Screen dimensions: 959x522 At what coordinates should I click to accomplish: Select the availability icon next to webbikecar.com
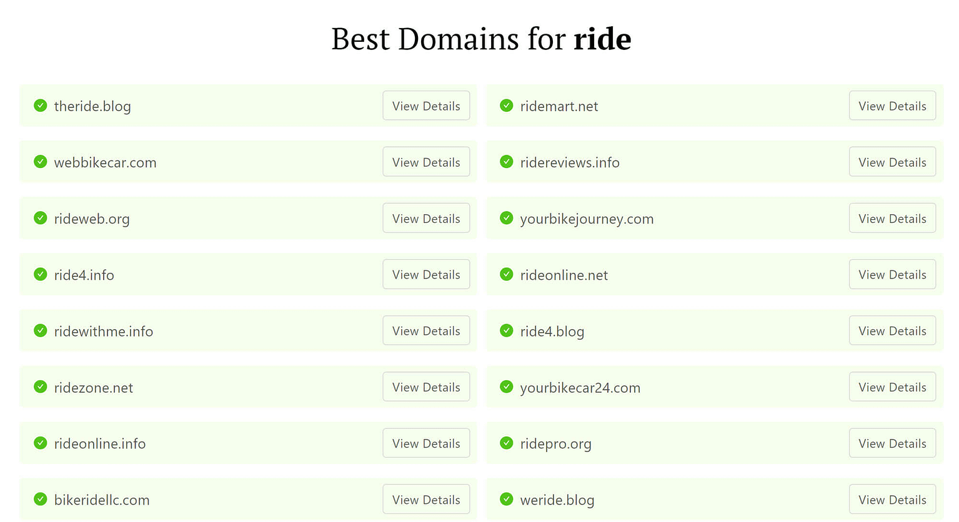40,162
